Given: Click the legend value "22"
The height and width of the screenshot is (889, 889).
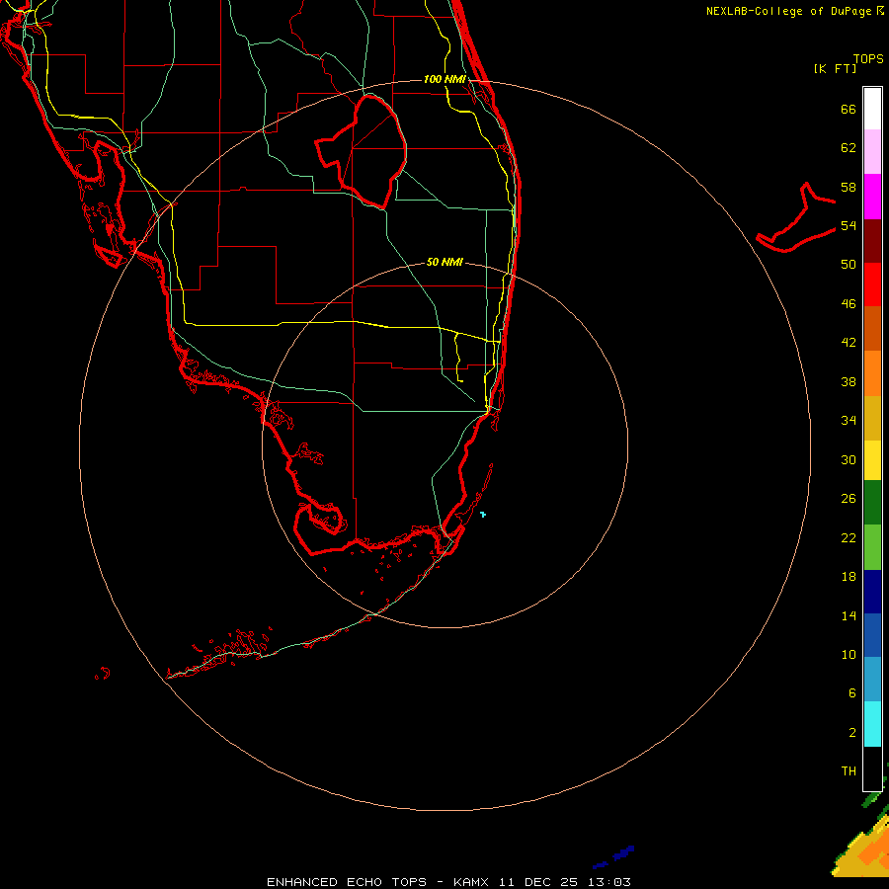Looking at the screenshot, I should point(849,537).
